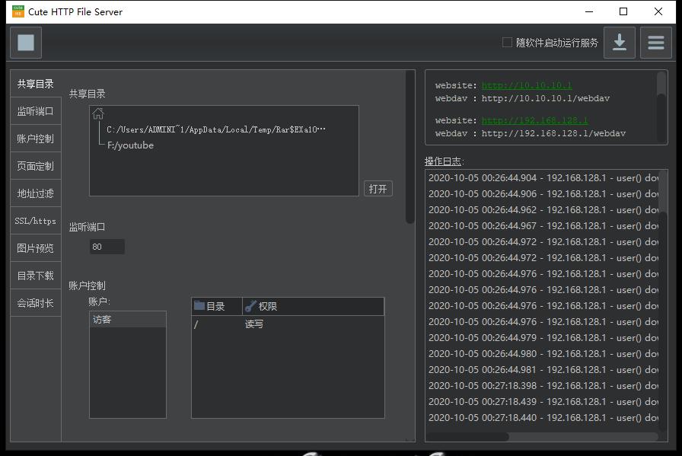The image size is (682, 456).
Task: Select the 访客 account in account list
Action: pyautogui.click(x=127, y=320)
